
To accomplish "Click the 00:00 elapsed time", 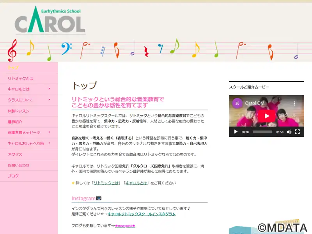I will tap(245, 132).
